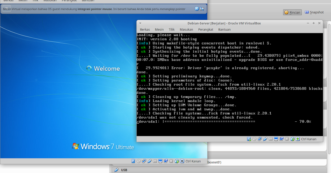Screen dimensions: 331x173
Task: Open Berkas menu in Debian-Server window
Action: 145,29
